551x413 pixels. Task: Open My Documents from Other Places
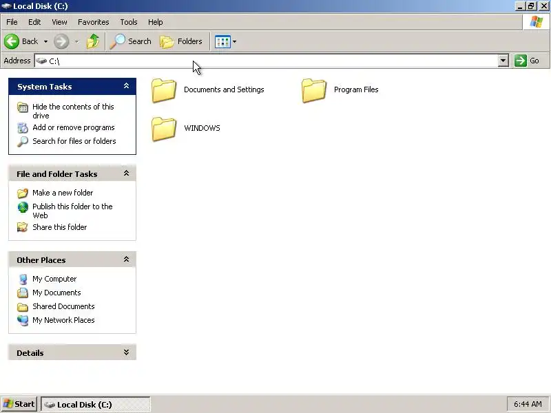(x=56, y=293)
